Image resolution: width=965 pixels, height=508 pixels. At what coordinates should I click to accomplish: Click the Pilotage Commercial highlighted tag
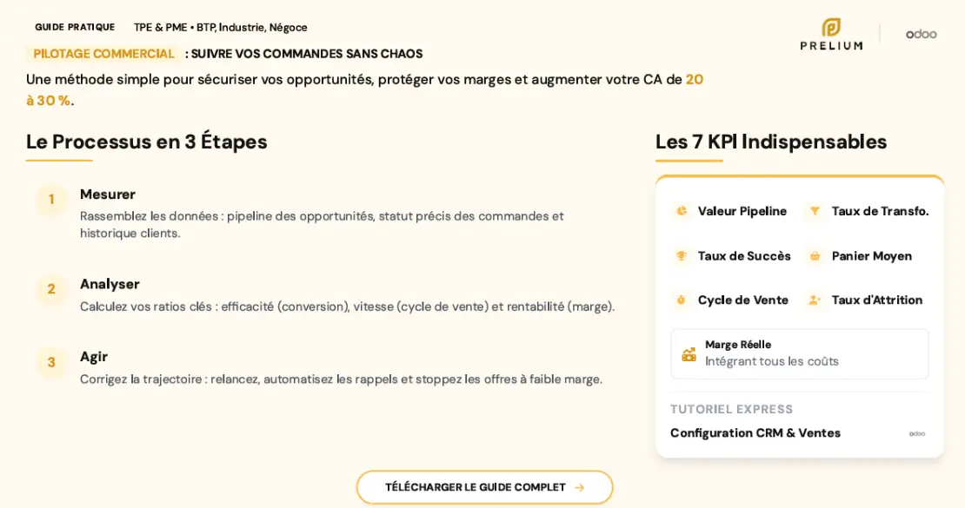[x=103, y=54]
